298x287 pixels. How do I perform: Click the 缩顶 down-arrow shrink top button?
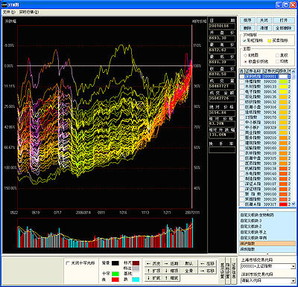(171, 271)
